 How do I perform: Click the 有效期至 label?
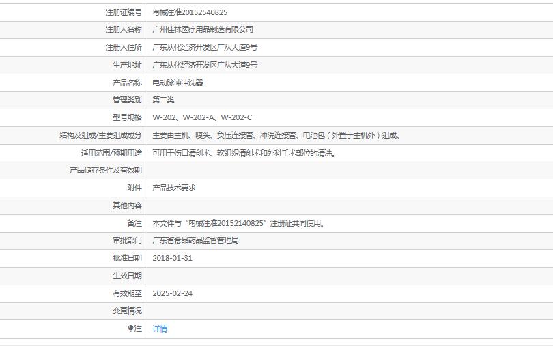click(x=127, y=293)
